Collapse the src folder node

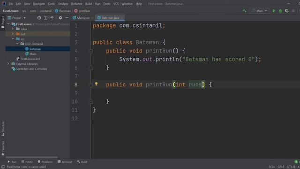point(13,39)
